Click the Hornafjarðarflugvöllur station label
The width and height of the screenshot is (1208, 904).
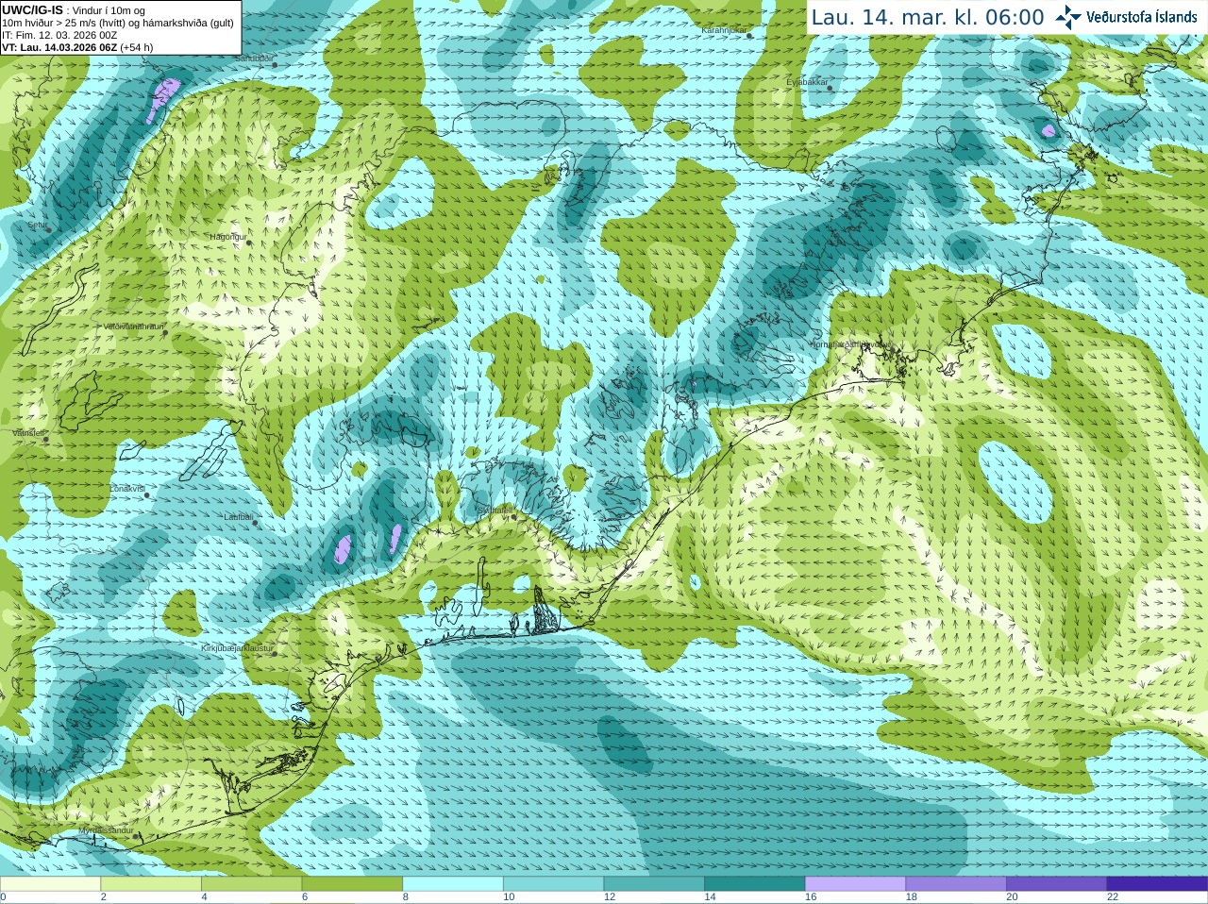pyautogui.click(x=850, y=344)
